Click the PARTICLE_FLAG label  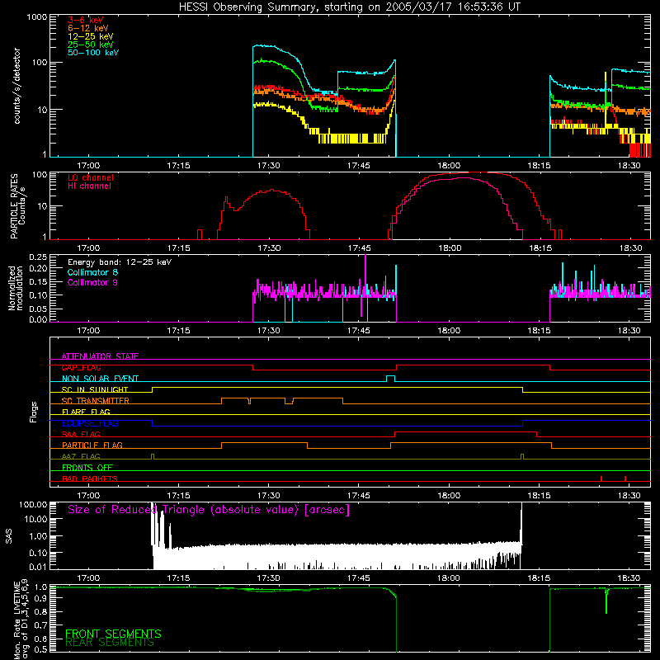click(92, 445)
